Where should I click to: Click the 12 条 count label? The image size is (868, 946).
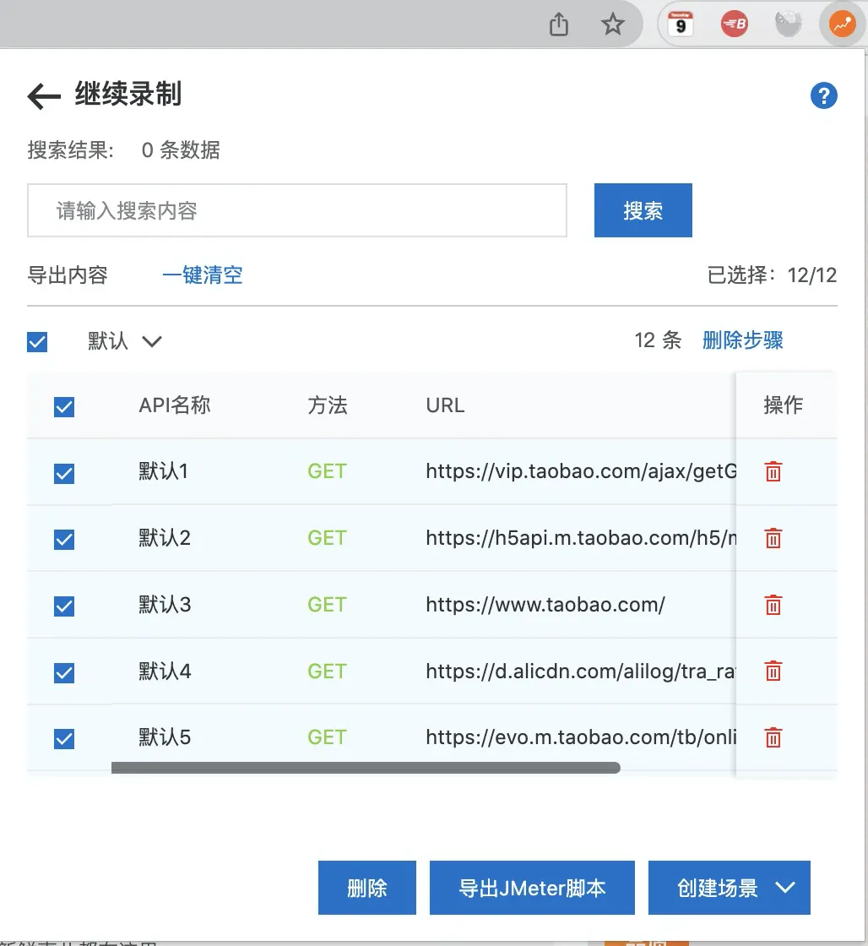coord(658,340)
